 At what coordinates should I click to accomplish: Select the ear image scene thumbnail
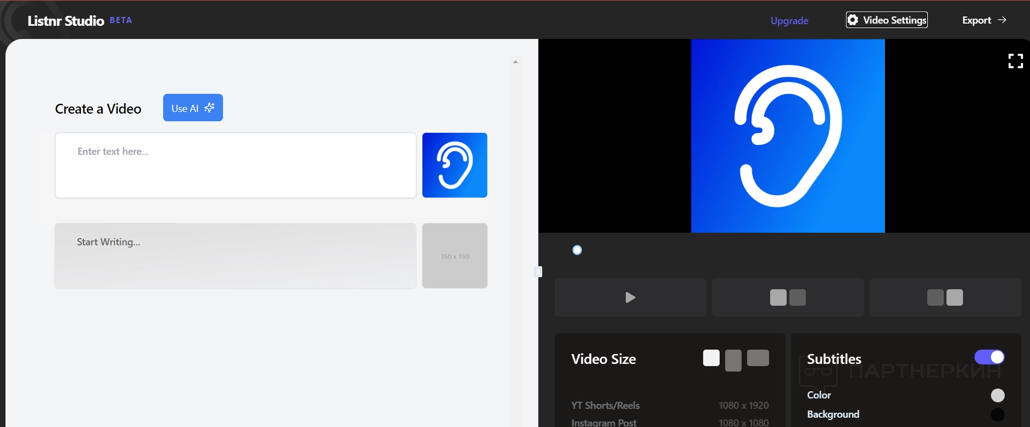(455, 165)
